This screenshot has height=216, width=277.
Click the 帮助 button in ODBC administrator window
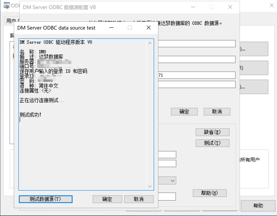click(x=258, y=206)
